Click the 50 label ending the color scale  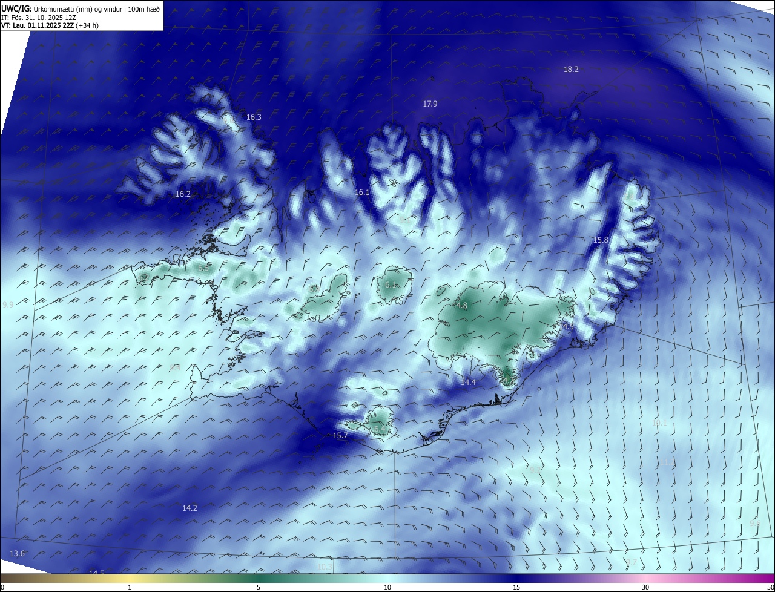(x=770, y=587)
